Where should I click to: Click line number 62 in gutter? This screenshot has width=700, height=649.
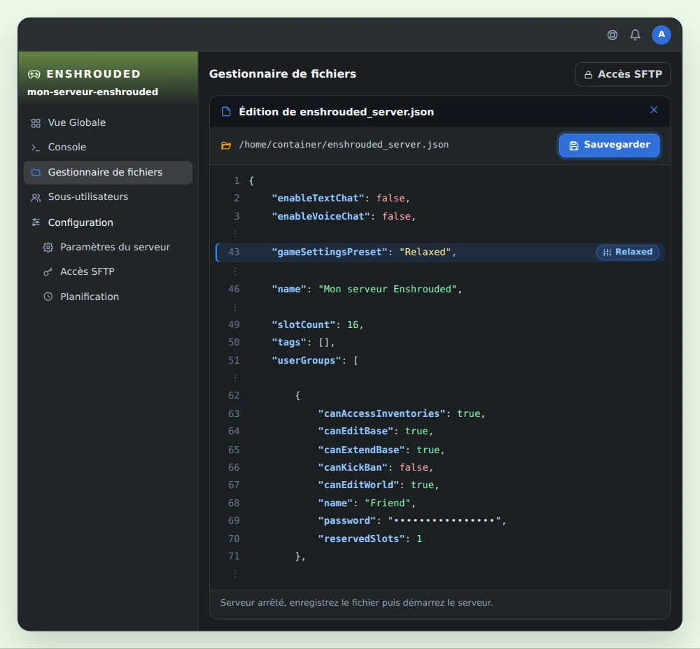point(234,396)
